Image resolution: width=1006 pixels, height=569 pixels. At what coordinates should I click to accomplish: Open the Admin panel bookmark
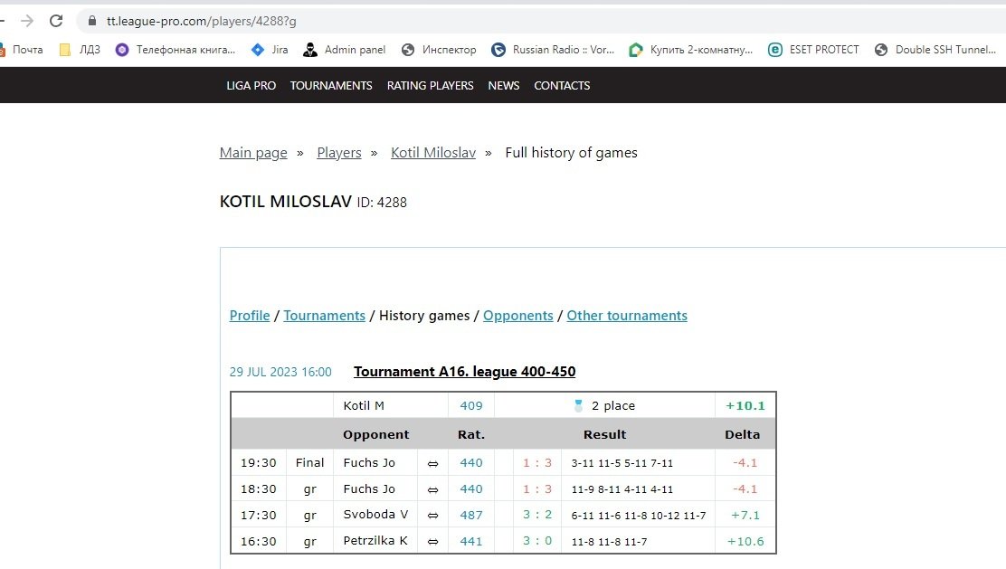tap(345, 50)
